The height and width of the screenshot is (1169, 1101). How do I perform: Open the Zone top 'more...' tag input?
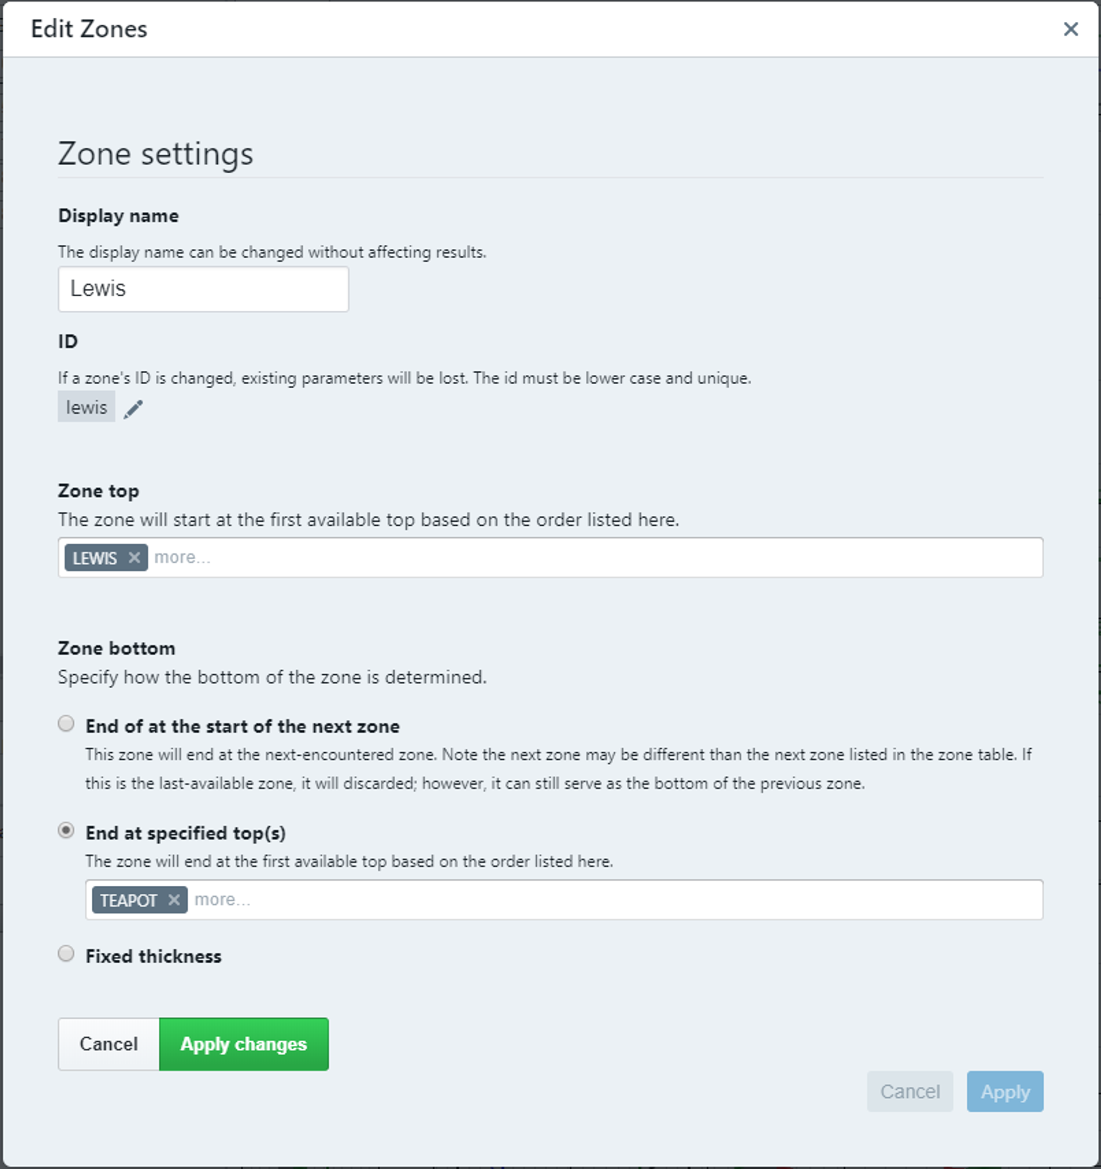tap(588, 557)
